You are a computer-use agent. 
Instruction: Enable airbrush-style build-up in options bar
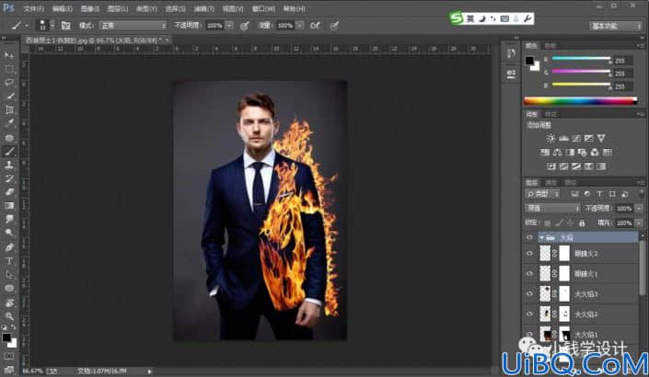click(x=315, y=25)
